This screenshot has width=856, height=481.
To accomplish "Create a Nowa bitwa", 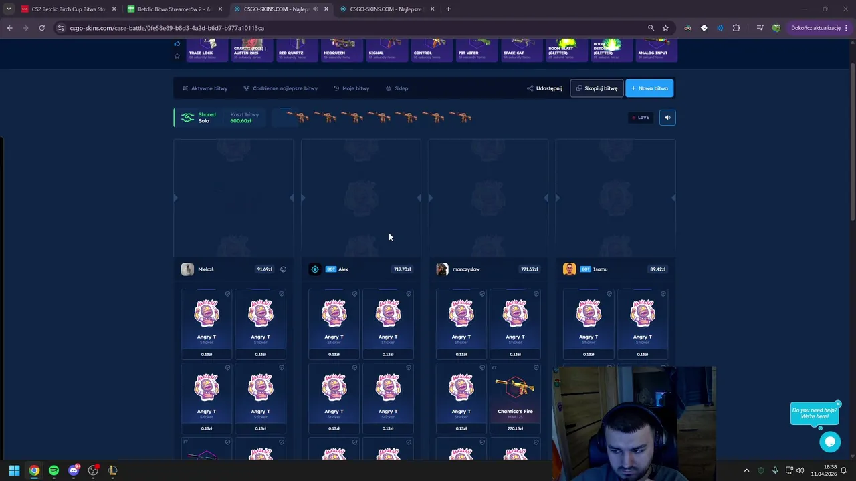I will pyautogui.click(x=649, y=88).
